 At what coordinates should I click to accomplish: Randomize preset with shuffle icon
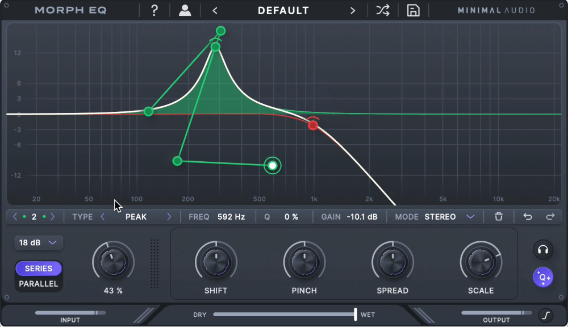point(382,10)
